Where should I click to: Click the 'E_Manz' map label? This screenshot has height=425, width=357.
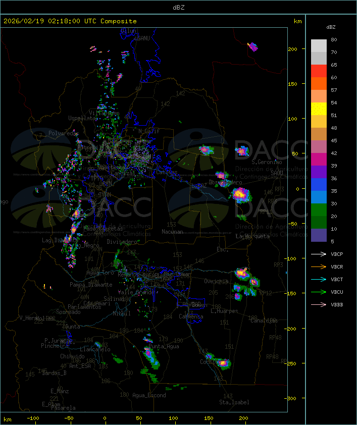60,391
